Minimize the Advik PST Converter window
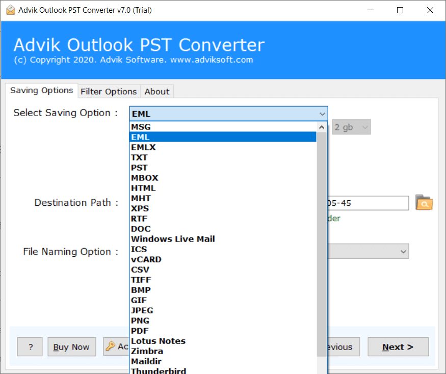 coord(371,10)
